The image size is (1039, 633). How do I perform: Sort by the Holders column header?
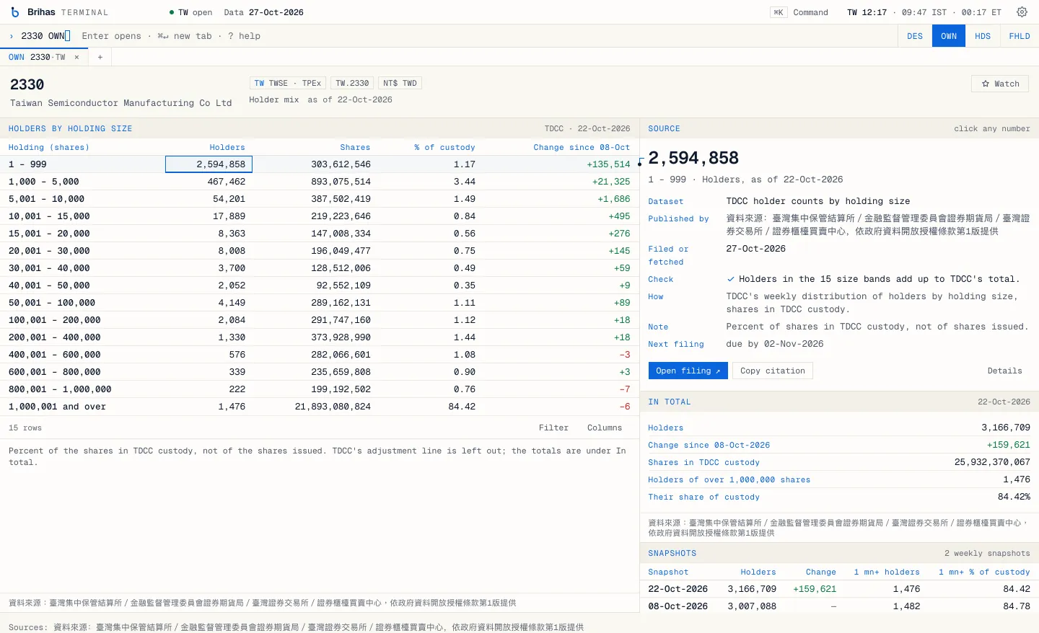coord(227,147)
